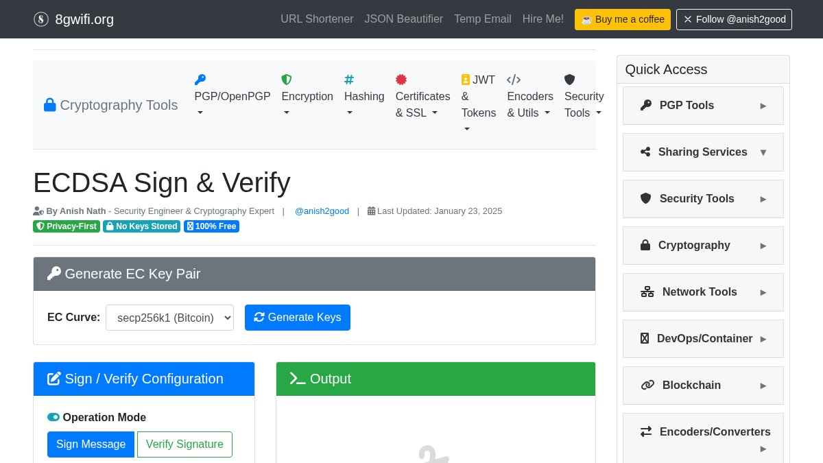Image resolution: width=823 pixels, height=463 pixels.
Task: Open the PGP/OpenPGP menu
Action: (x=232, y=97)
